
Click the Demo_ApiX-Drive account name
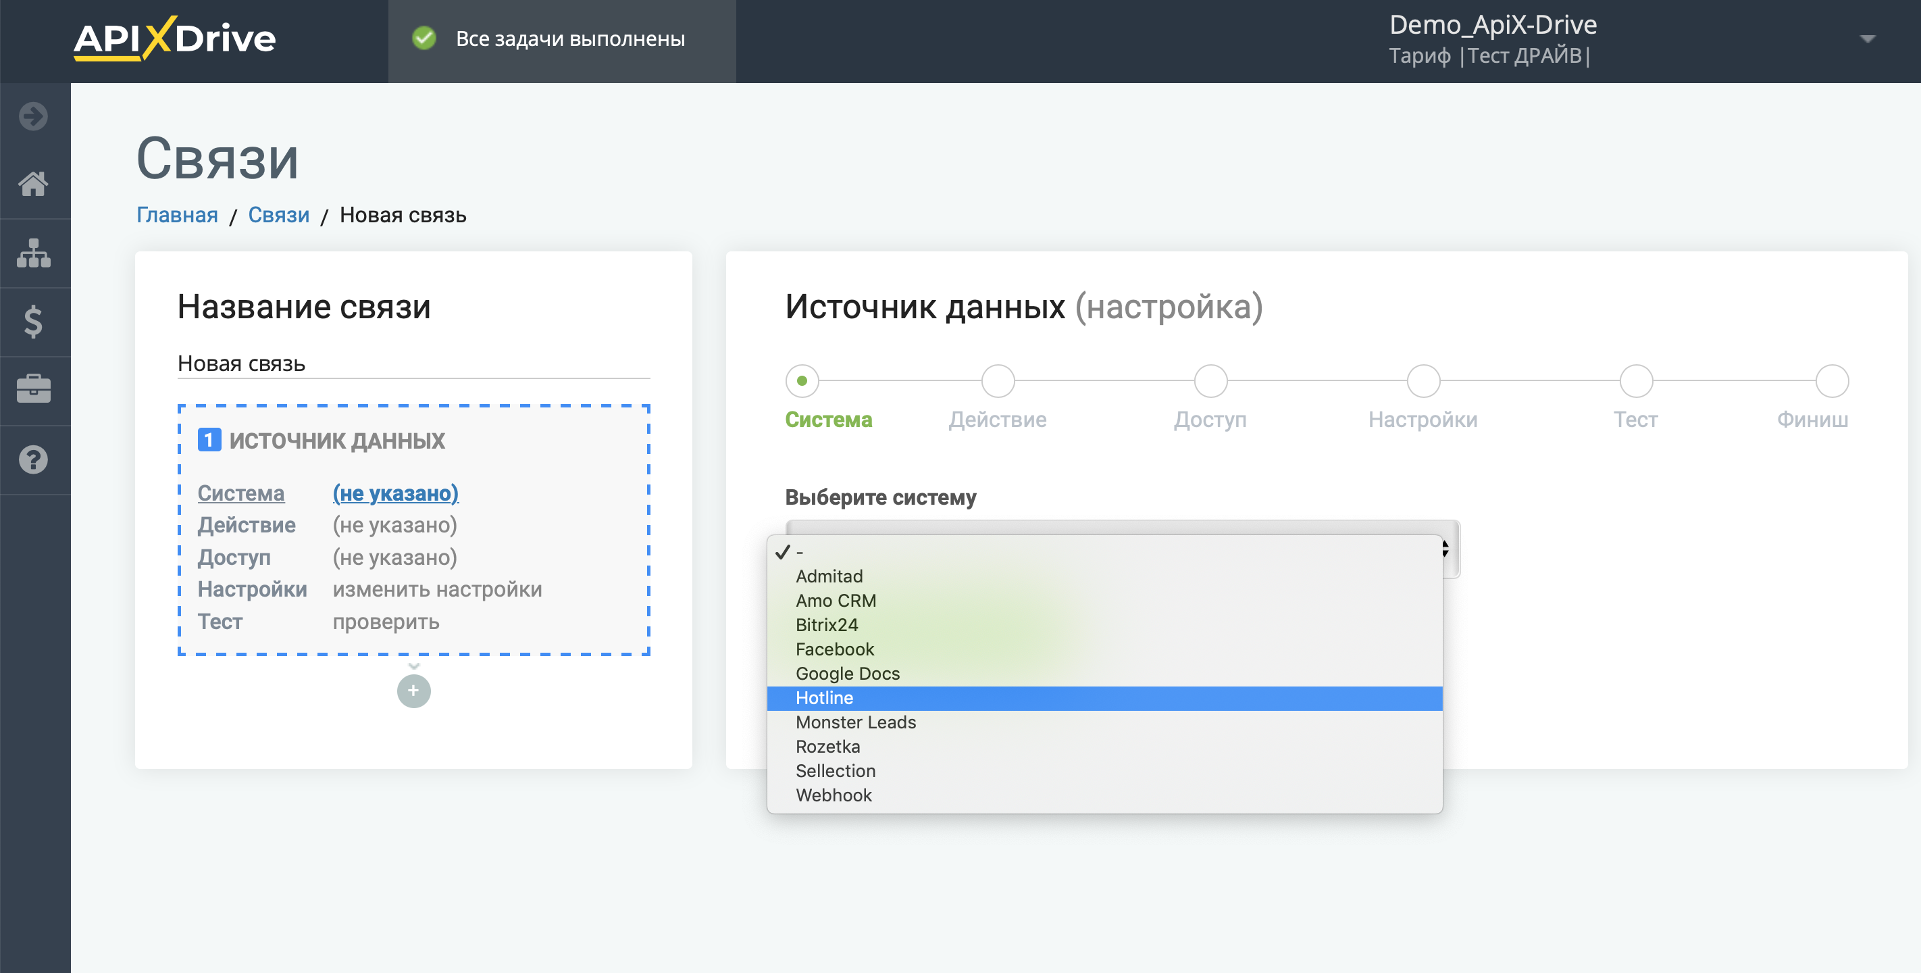pyautogui.click(x=1493, y=24)
